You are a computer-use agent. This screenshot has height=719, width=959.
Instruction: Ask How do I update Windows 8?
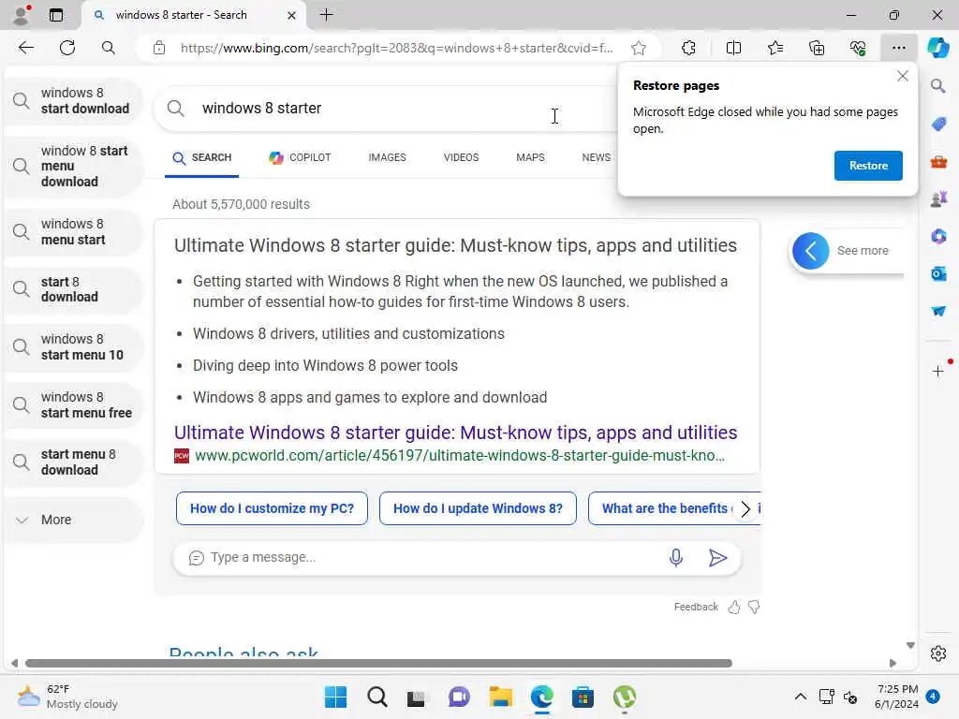[x=478, y=508]
